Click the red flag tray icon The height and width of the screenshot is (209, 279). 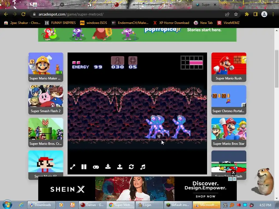[238, 205]
